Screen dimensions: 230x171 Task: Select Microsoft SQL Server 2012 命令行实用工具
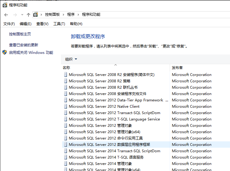tap(106, 138)
